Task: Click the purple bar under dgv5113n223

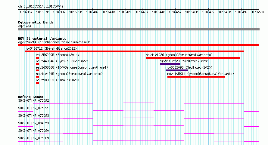Action: pyautogui.click(x=170, y=64)
